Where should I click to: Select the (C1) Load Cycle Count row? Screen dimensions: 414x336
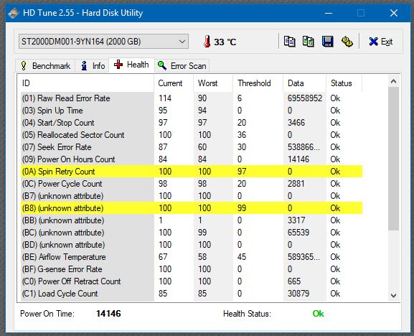(192, 294)
